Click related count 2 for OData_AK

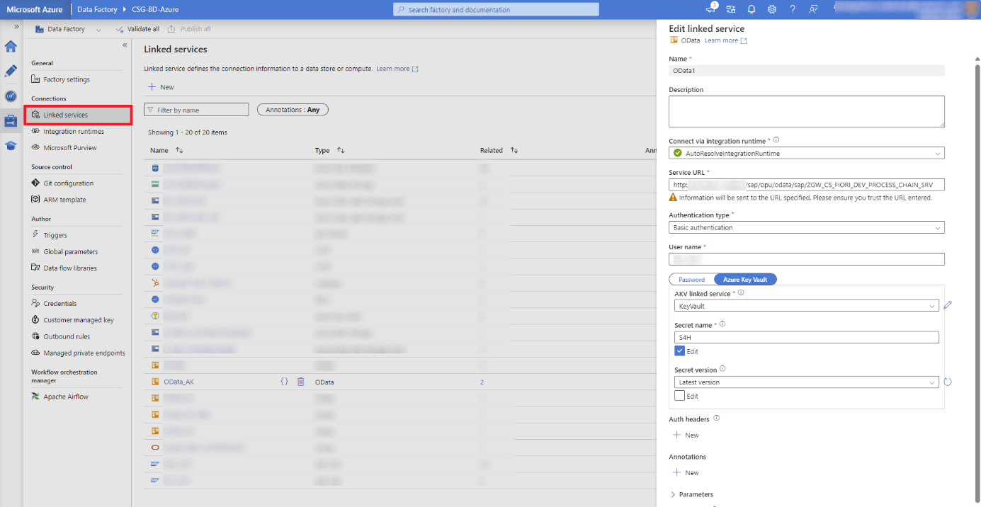[x=482, y=382]
